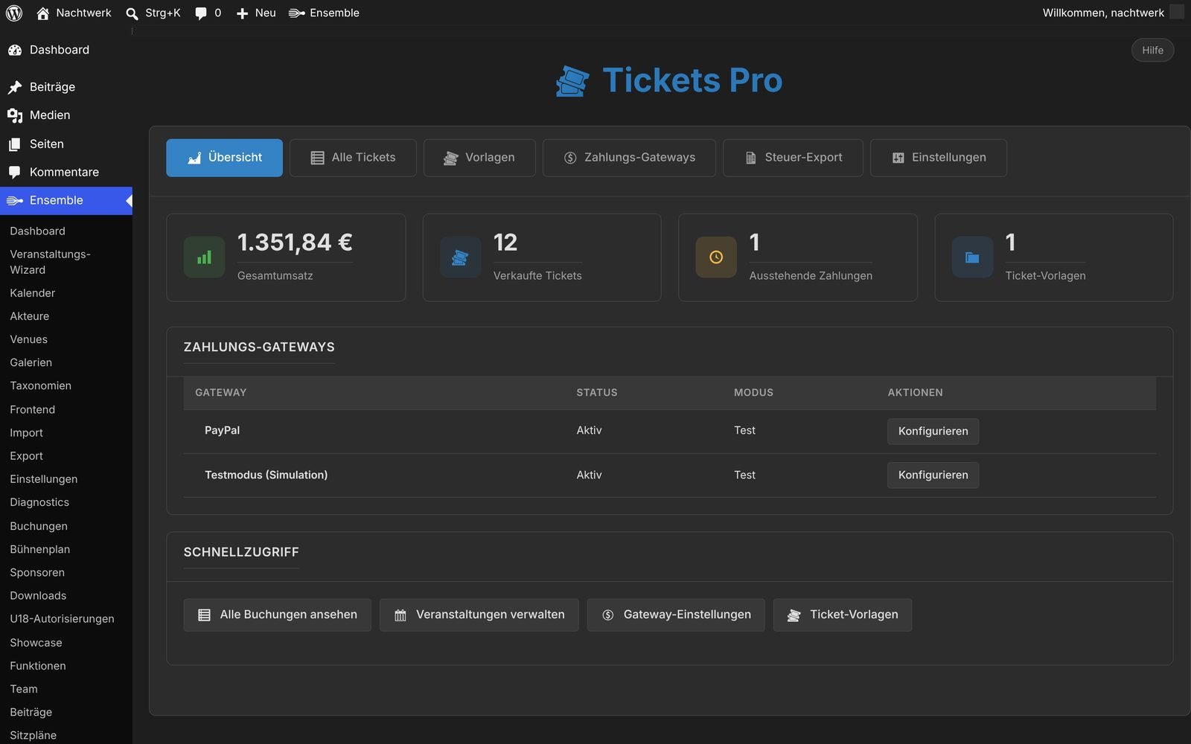This screenshot has height=744, width=1191.
Task: Click the Tickets Pro logo icon
Action: point(572,80)
